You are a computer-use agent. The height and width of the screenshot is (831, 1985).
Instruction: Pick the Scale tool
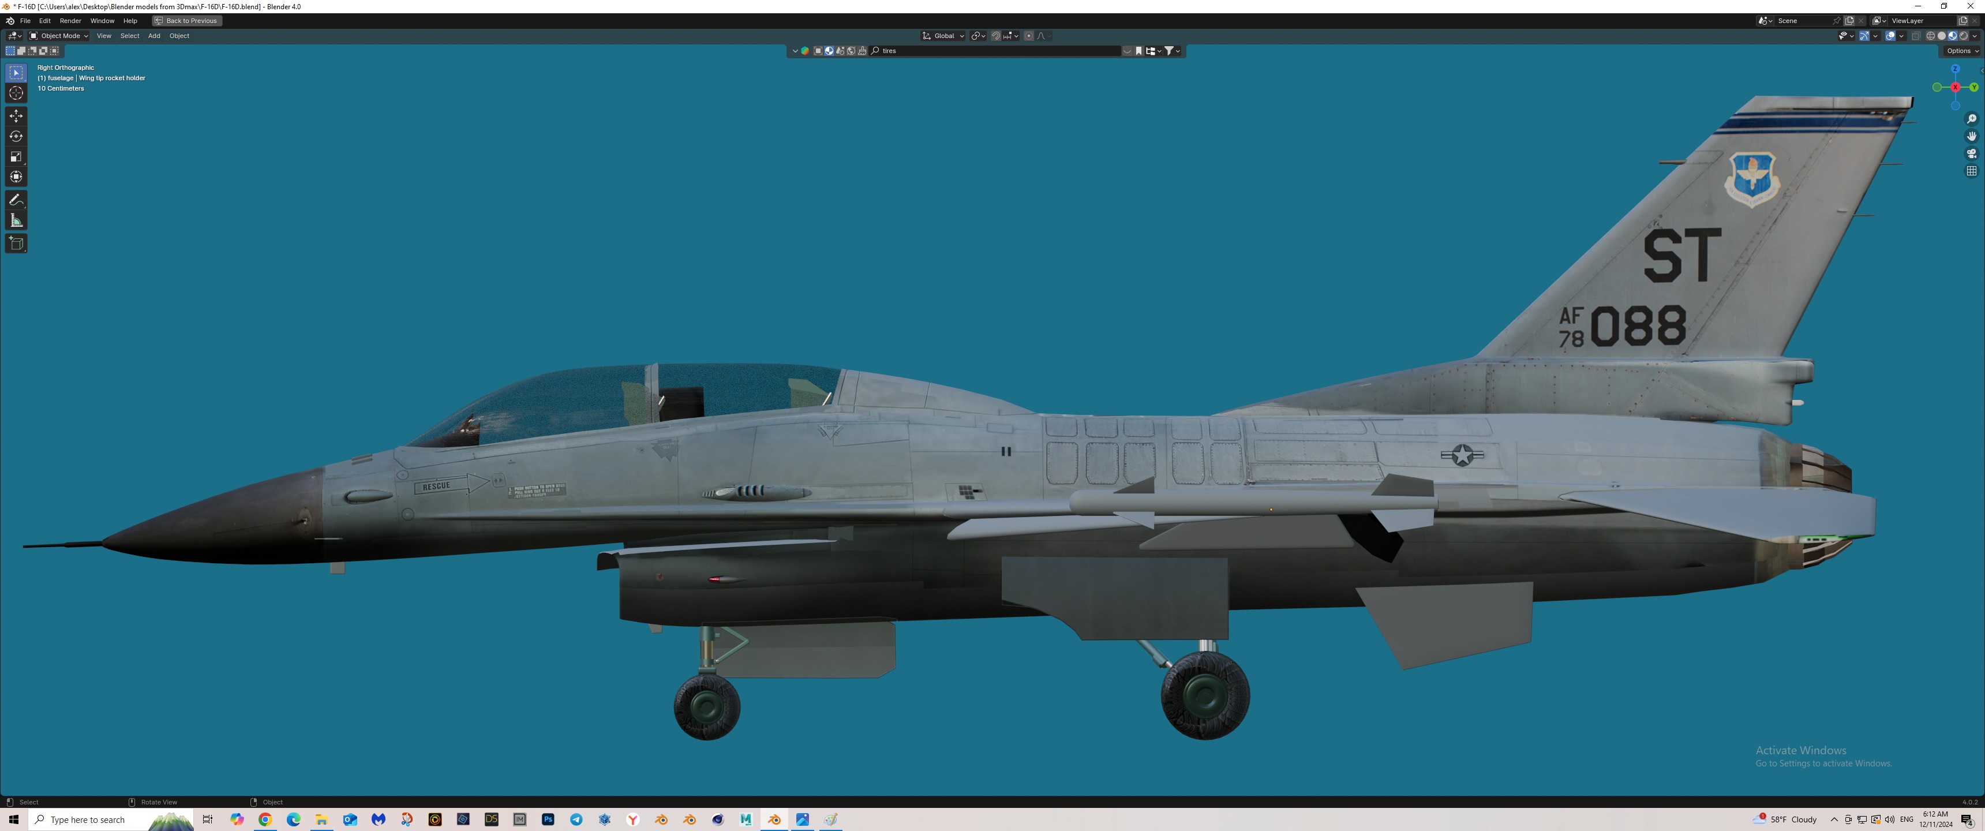click(x=16, y=156)
